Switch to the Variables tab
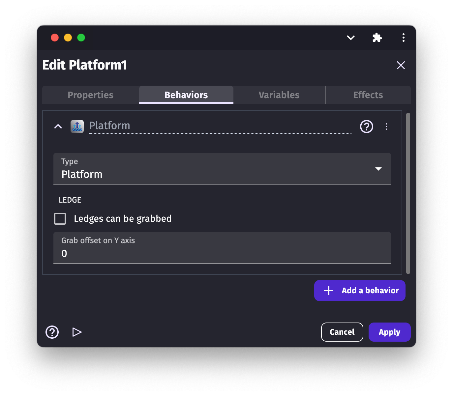The height and width of the screenshot is (396, 453). click(279, 95)
